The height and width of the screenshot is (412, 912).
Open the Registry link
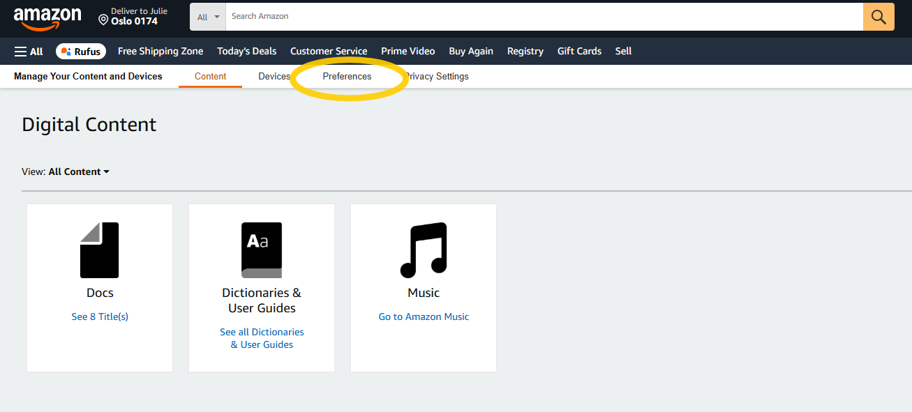click(x=525, y=51)
